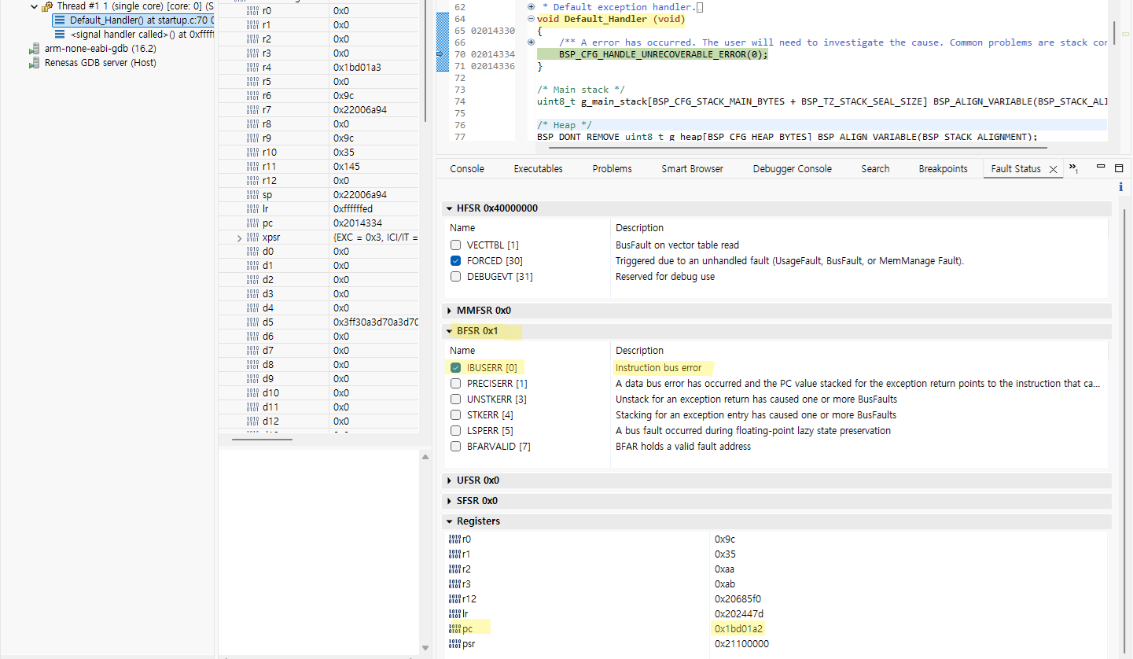Click the signal handler called stack frame icon
This screenshot has height=659, width=1133.
coord(60,35)
